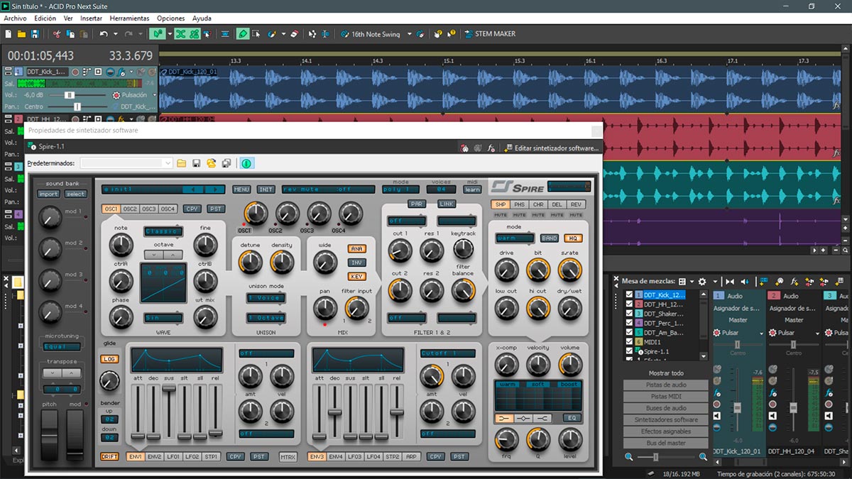Open the Edición menu
Screen dimensions: 852x479
click(45, 18)
